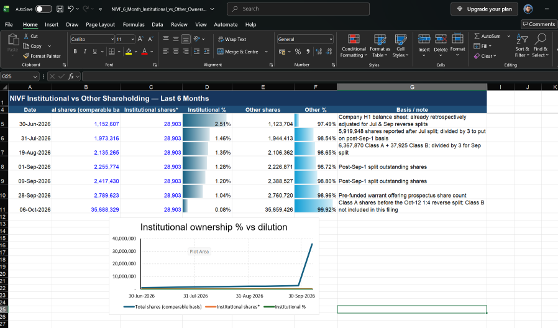The height and width of the screenshot is (328, 558).
Task: Expand the Carlito font name dropdown
Action: (x=112, y=39)
